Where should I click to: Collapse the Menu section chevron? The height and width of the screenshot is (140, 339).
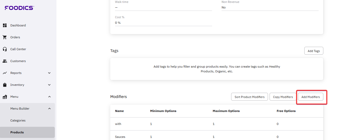pos(49,97)
